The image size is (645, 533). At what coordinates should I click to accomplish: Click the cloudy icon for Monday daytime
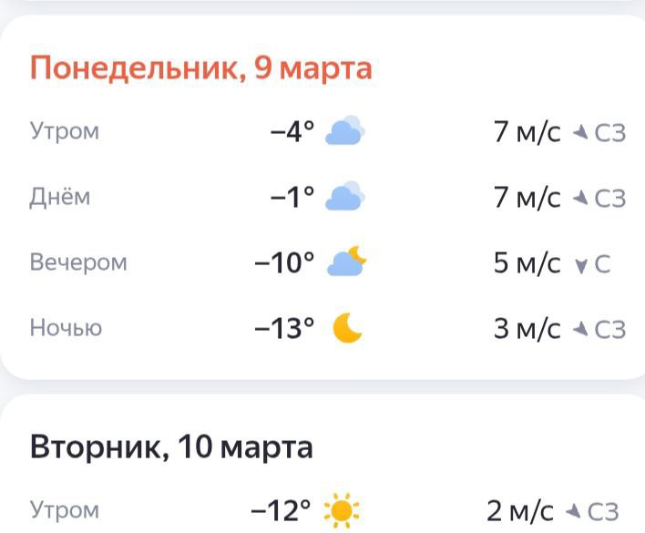click(x=345, y=197)
